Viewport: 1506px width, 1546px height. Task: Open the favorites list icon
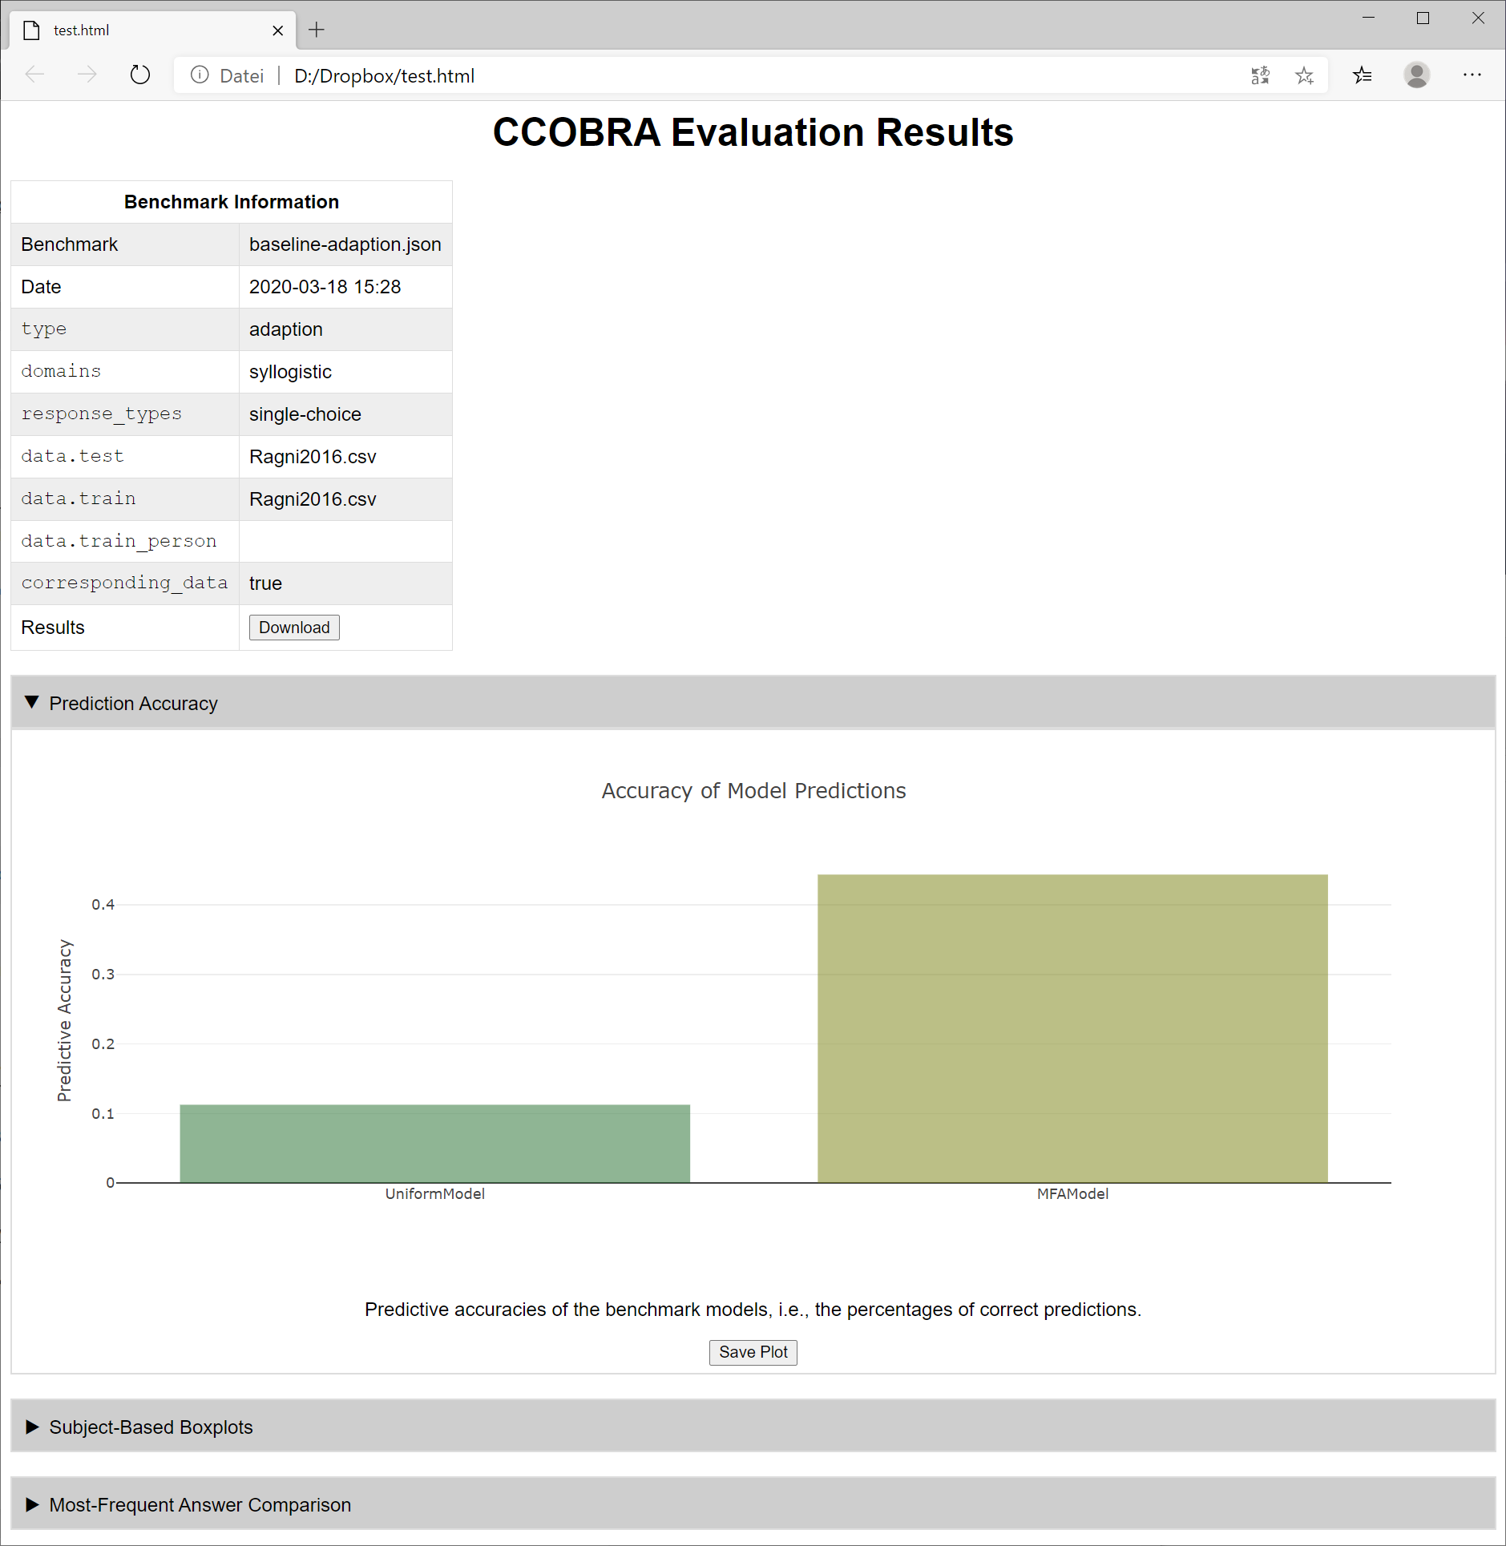tap(1362, 75)
